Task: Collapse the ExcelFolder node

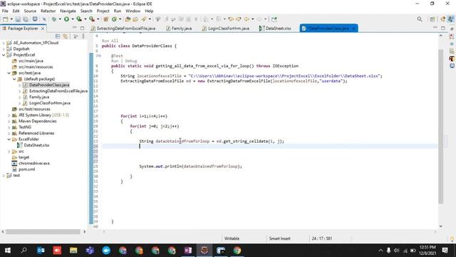Action: [9, 139]
